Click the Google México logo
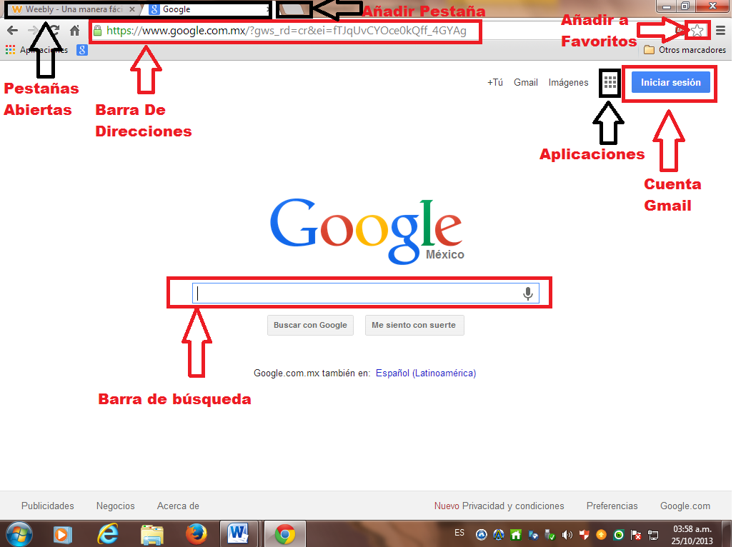The height and width of the screenshot is (547, 746). pyautogui.click(x=367, y=231)
